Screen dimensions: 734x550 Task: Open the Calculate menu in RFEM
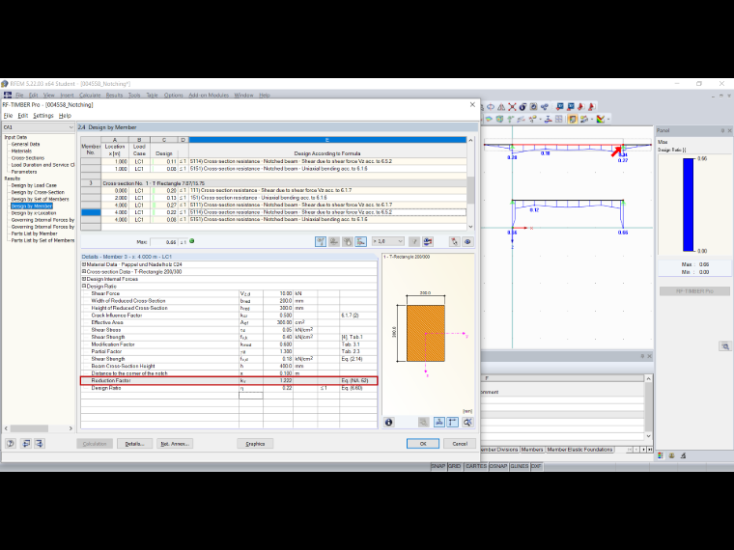tap(90, 95)
